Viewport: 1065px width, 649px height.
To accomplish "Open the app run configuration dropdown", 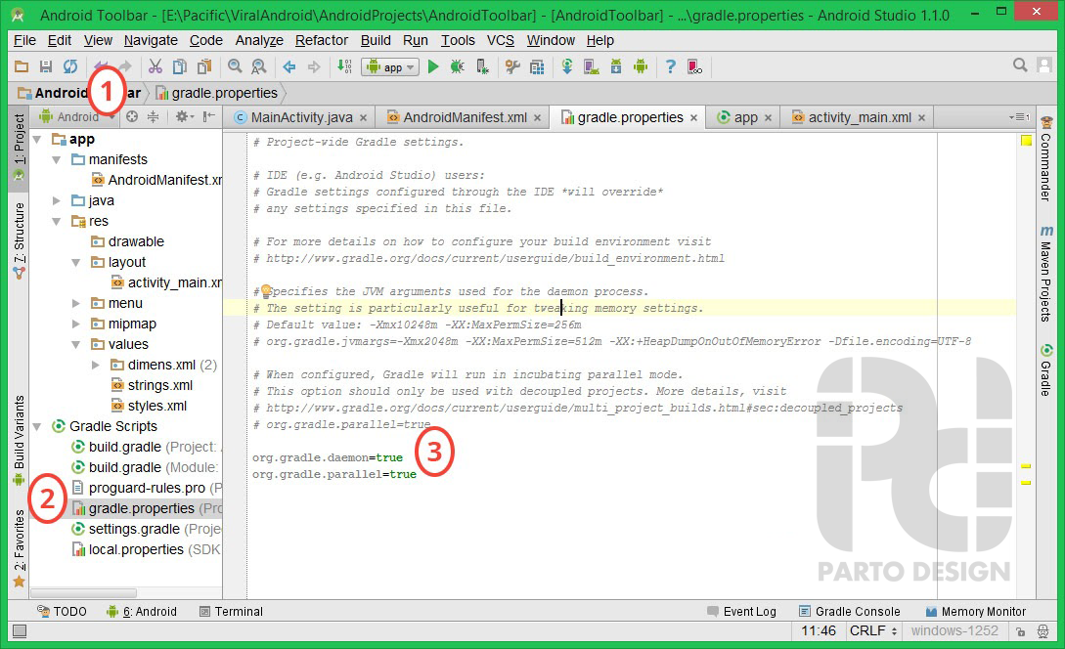I will [390, 66].
